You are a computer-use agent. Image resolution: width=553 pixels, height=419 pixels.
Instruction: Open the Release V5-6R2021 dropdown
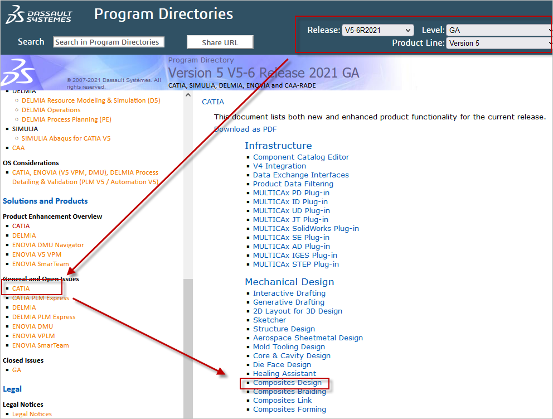tap(377, 30)
